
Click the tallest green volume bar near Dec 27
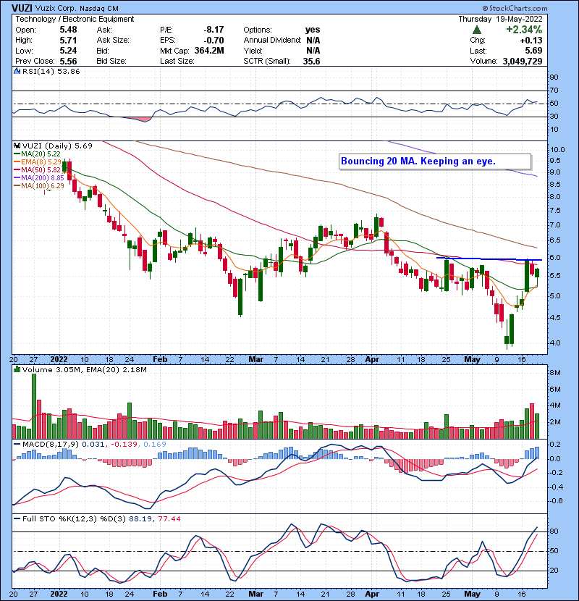coord(34,406)
